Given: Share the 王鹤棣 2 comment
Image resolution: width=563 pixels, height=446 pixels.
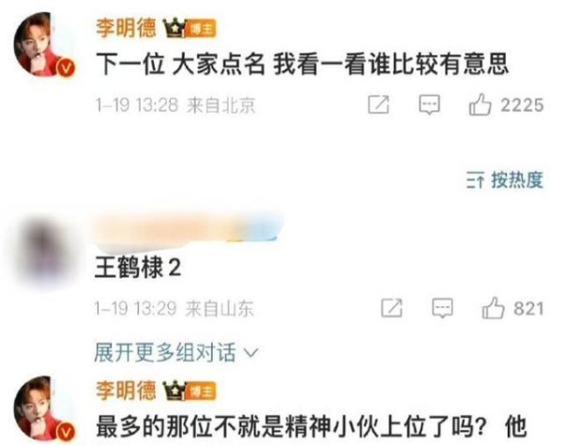Looking at the screenshot, I should coord(391,308).
